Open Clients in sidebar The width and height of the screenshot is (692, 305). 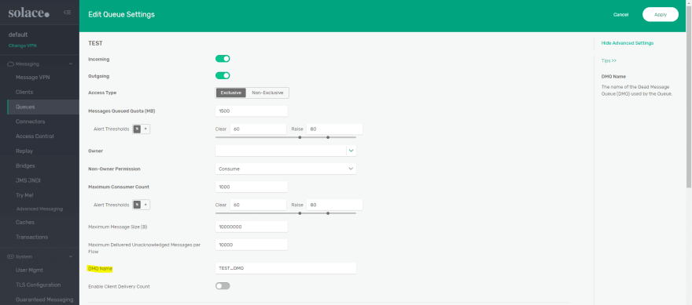(x=24, y=92)
